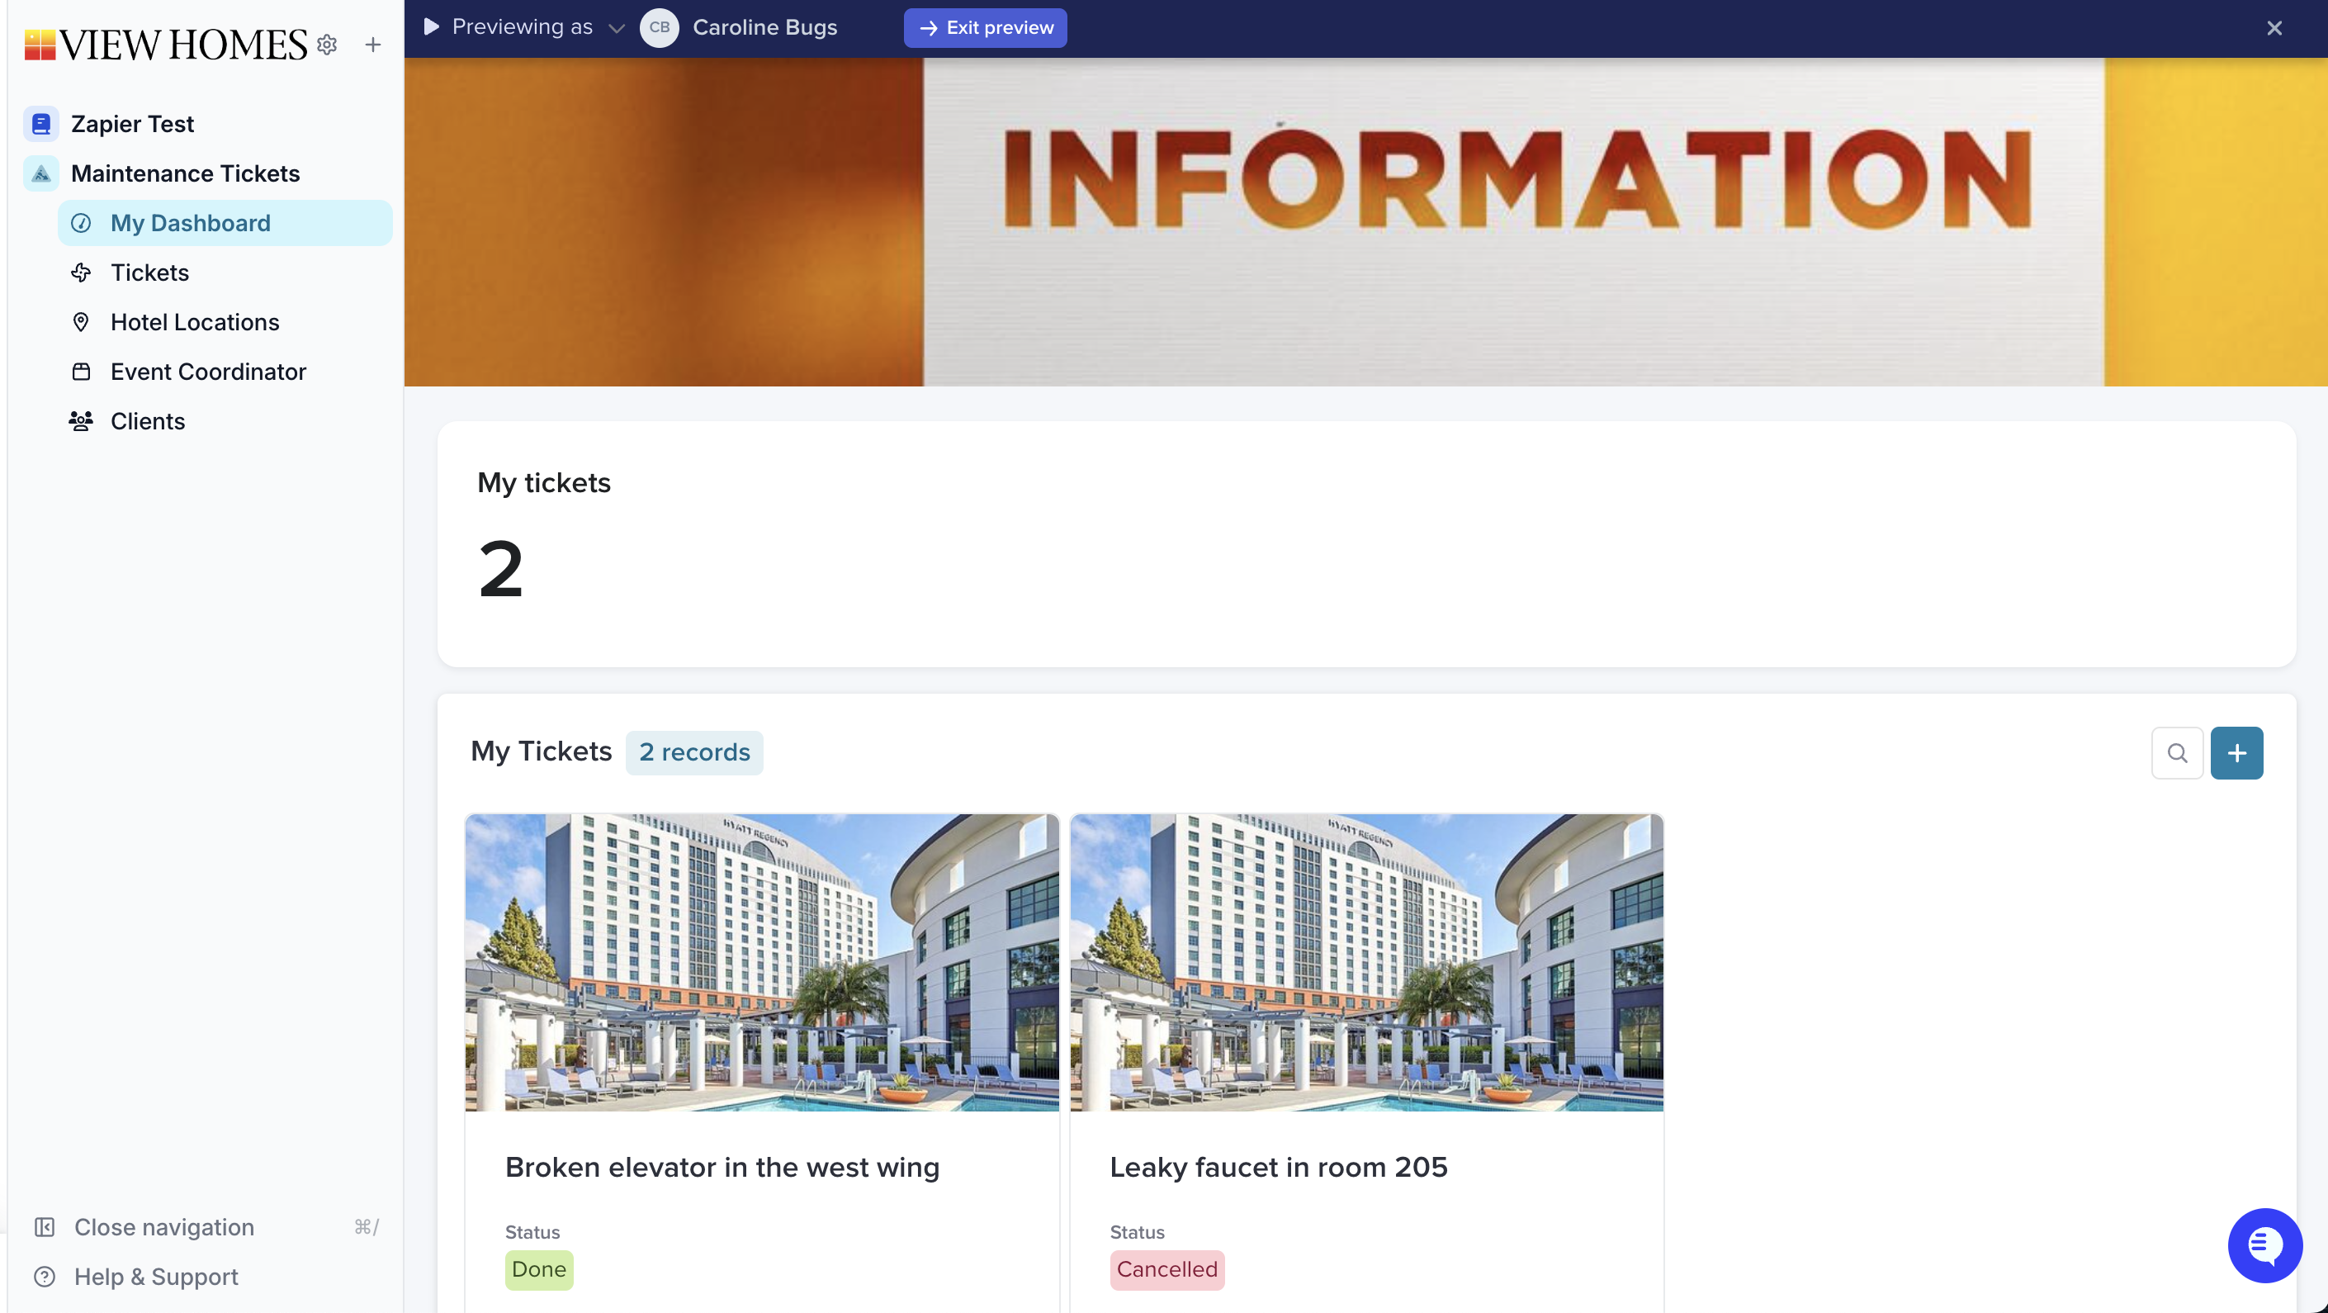Viewport: 2328px width, 1313px height.
Task: Toggle Close navigation sidebar
Action: (163, 1226)
